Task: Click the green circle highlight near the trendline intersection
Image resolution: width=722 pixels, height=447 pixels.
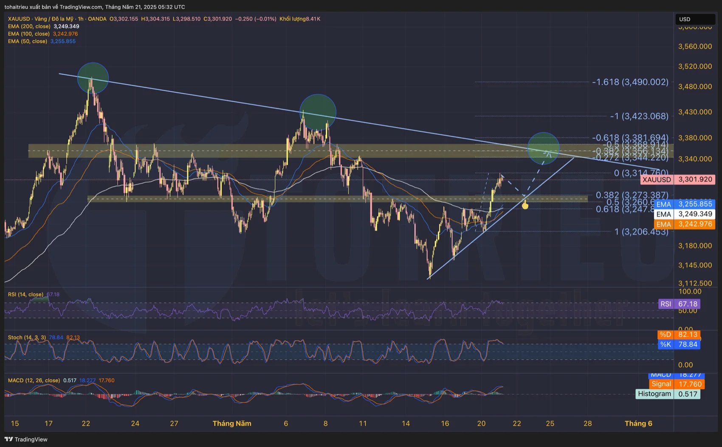Action: 543,148
